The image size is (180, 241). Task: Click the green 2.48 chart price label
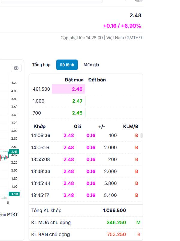click(x=14, y=152)
